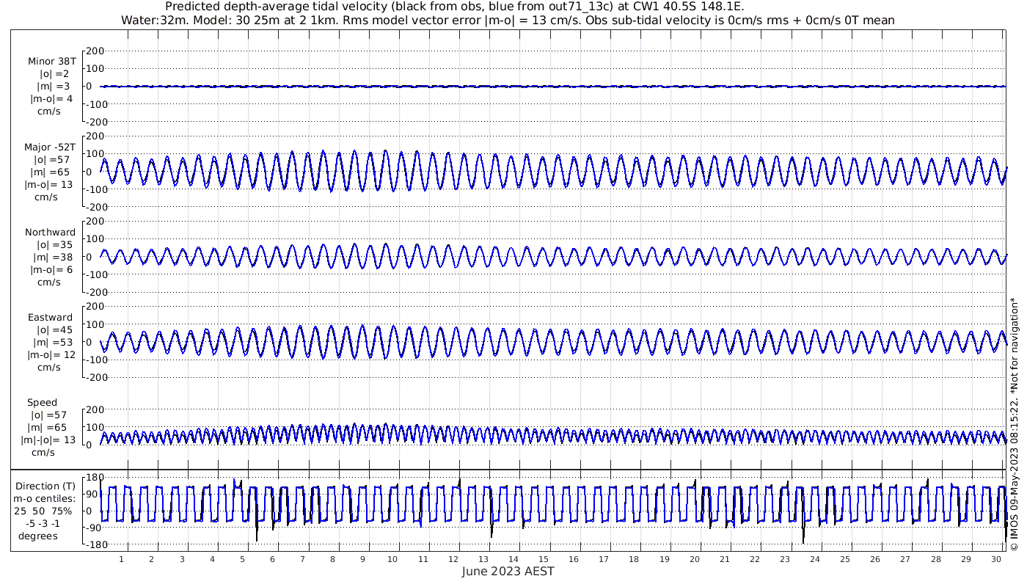The width and height of the screenshot is (1027, 587).
Task: Click the date tick '24' on the x-axis
Action: click(814, 559)
